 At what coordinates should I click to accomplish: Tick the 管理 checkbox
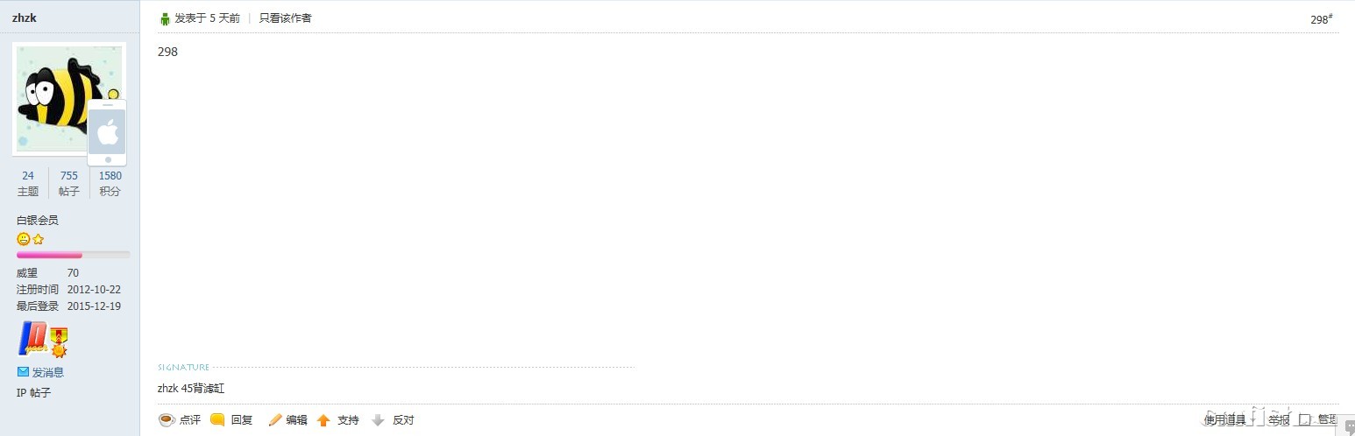pyautogui.click(x=1304, y=419)
